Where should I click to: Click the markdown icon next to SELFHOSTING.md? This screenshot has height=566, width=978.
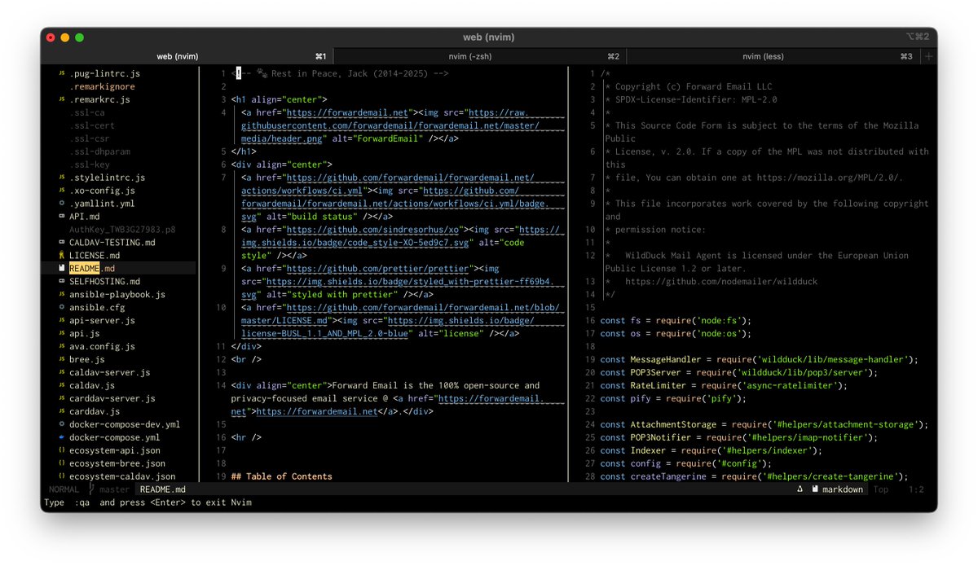point(62,282)
